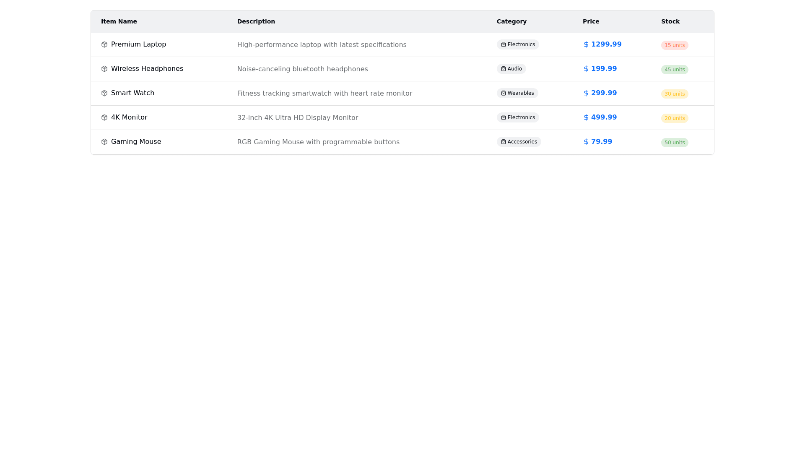This screenshot has height=453, width=805.
Task: Click the package icon beside Smart Watch
Action: pos(104,93)
